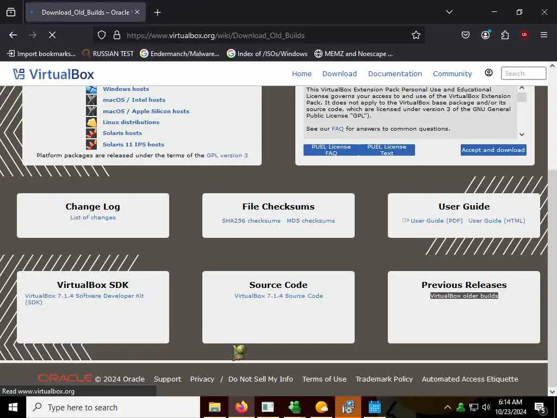The height and width of the screenshot is (418, 557).
Task: Click the macOS / Intel hosts icon
Action: point(91,100)
